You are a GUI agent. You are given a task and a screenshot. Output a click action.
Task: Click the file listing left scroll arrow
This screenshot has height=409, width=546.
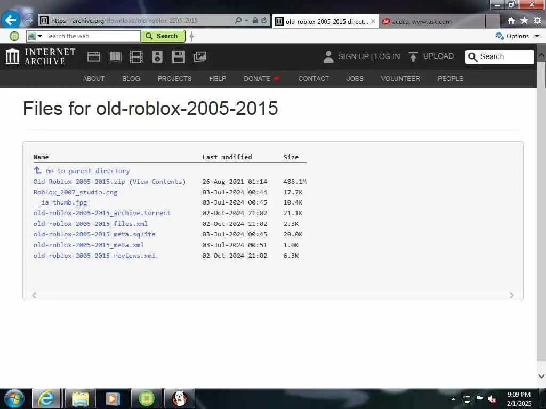34,295
